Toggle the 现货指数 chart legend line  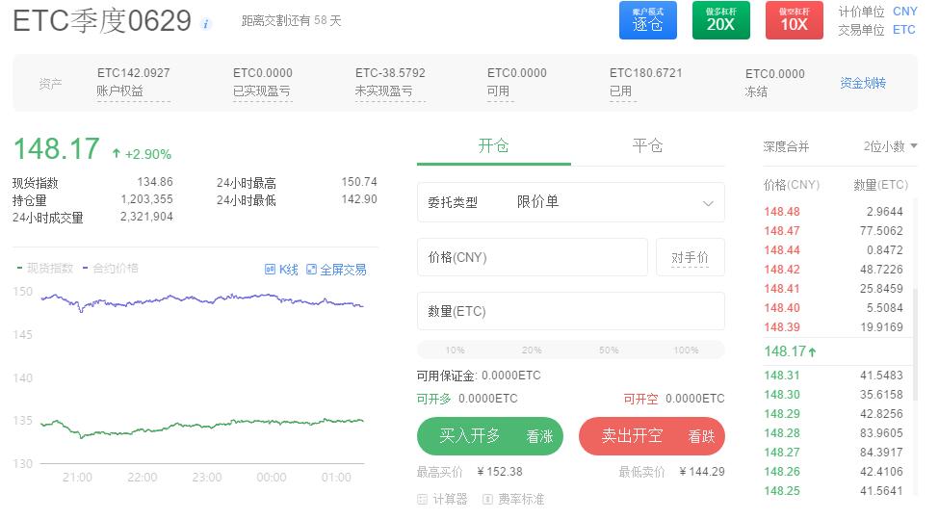(43, 269)
